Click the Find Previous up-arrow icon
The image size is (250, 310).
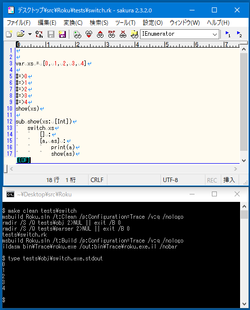tap(100, 34)
